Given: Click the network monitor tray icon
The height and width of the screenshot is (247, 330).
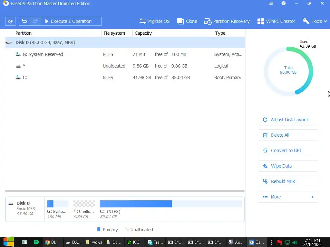Looking at the screenshot, I should click(x=287, y=242).
